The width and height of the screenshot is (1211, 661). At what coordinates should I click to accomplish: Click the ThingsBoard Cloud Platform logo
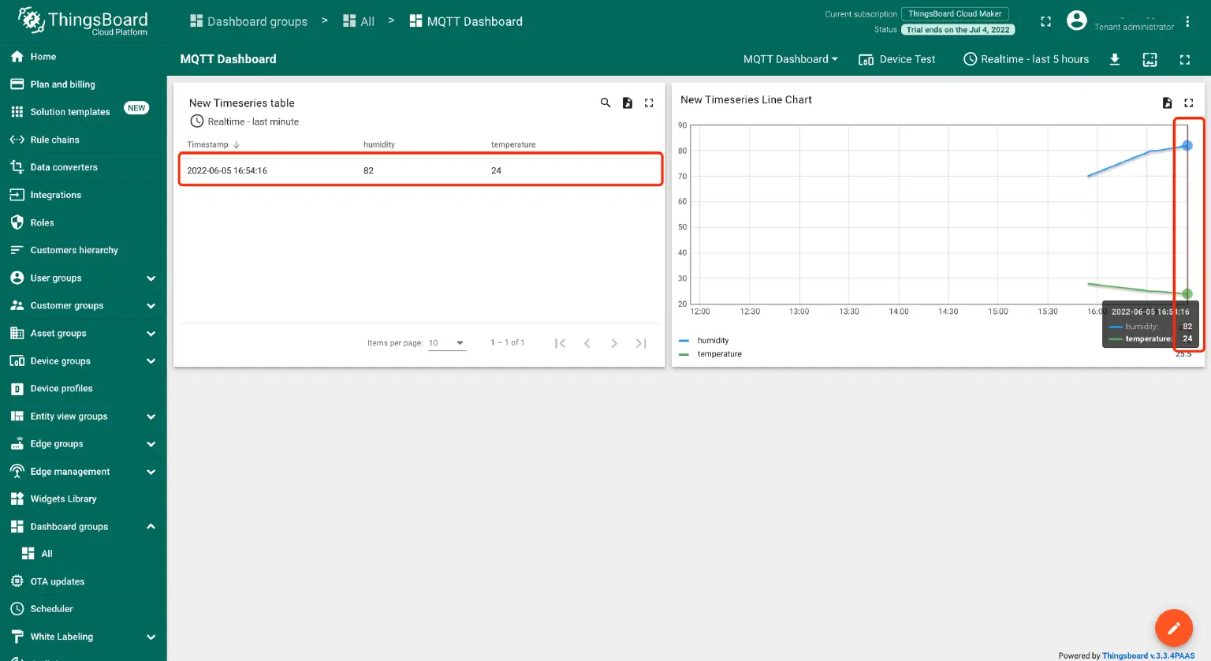(x=79, y=21)
